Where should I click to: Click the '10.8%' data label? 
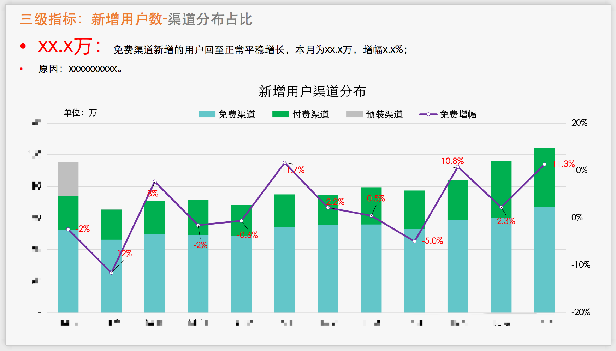pos(452,161)
